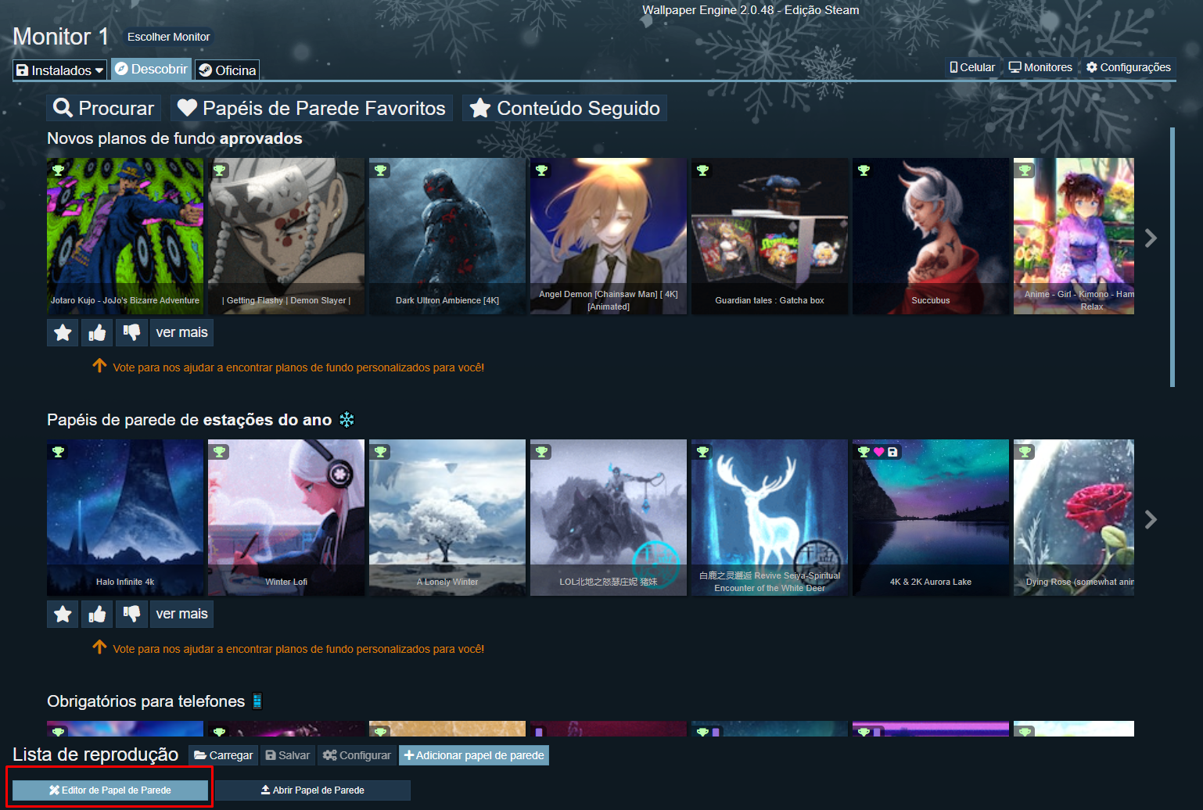The width and height of the screenshot is (1203, 810).
Task: Thumbs up the approved wallpapers section
Action: pos(97,333)
